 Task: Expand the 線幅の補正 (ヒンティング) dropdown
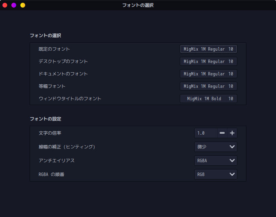[x=216, y=147]
